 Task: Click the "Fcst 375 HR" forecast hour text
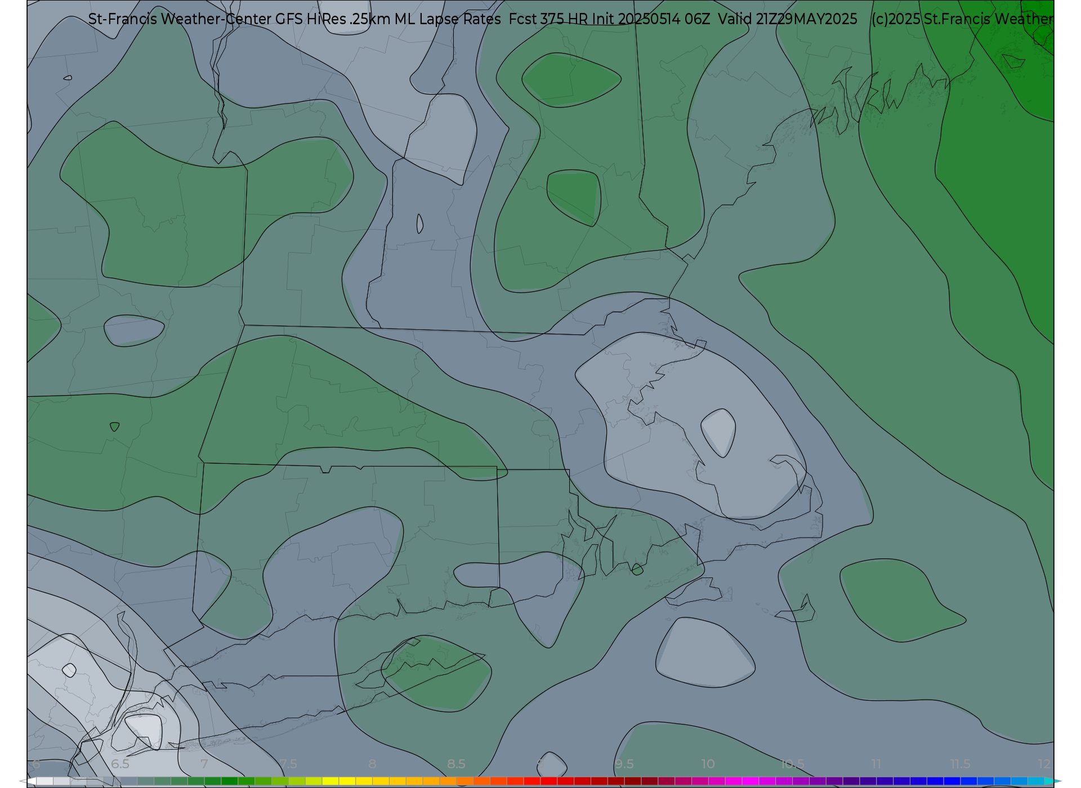pyautogui.click(x=548, y=19)
